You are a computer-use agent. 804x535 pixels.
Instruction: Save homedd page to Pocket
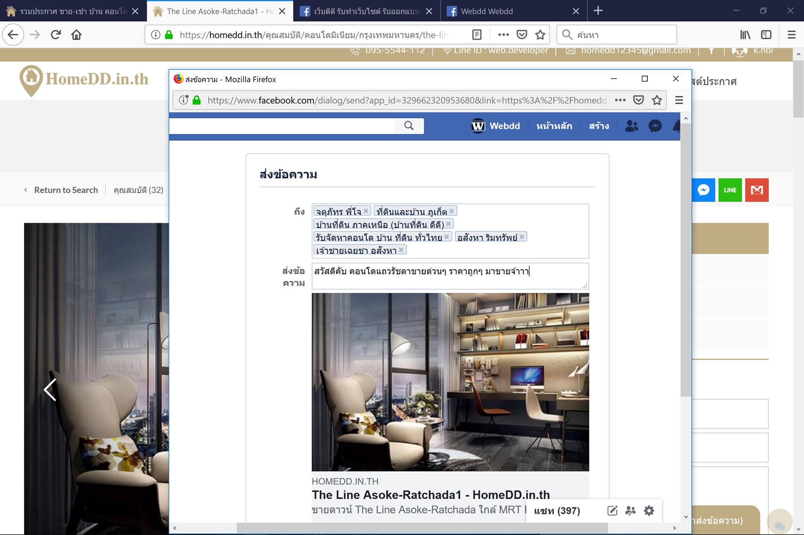click(x=522, y=35)
